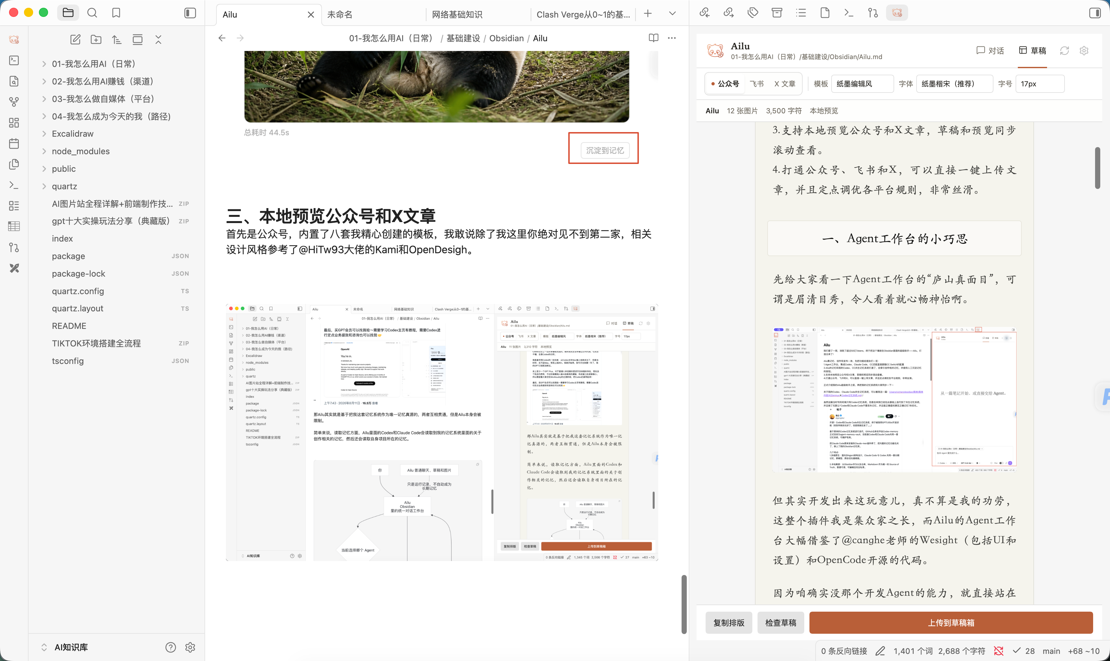Click the 复制排版 button
The image size is (1110, 661).
pyautogui.click(x=729, y=623)
